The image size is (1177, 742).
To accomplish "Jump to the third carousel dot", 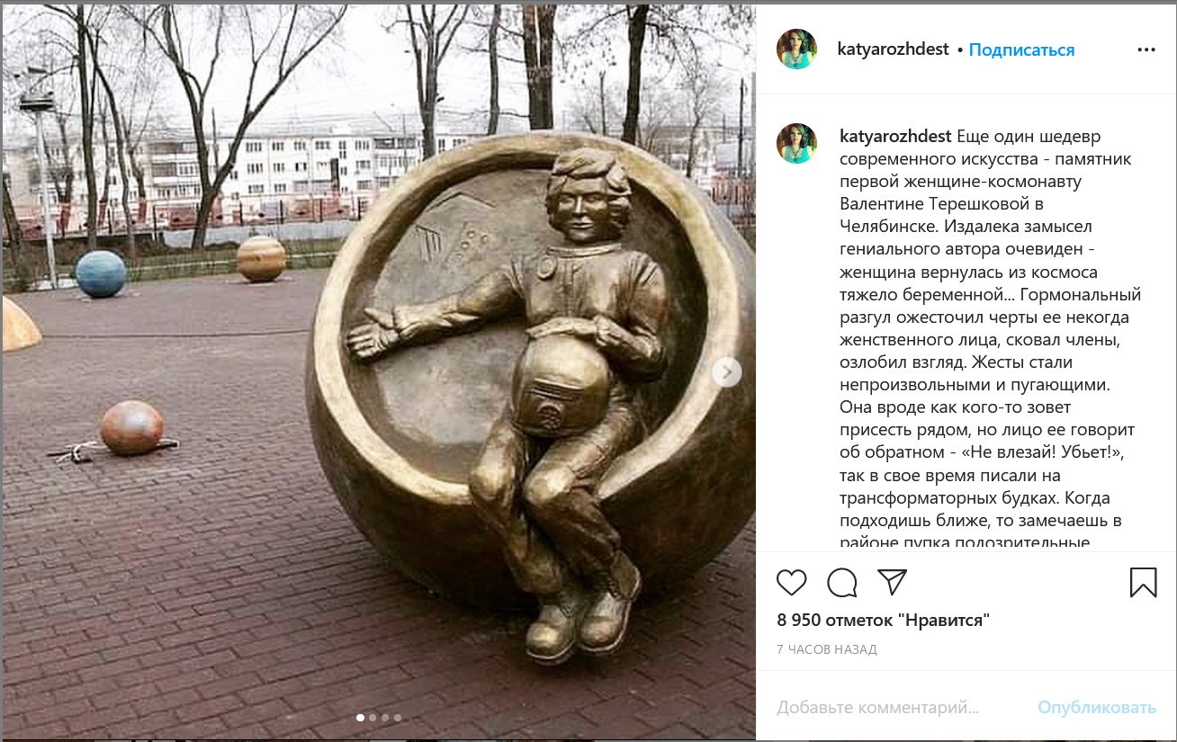I will (x=385, y=718).
